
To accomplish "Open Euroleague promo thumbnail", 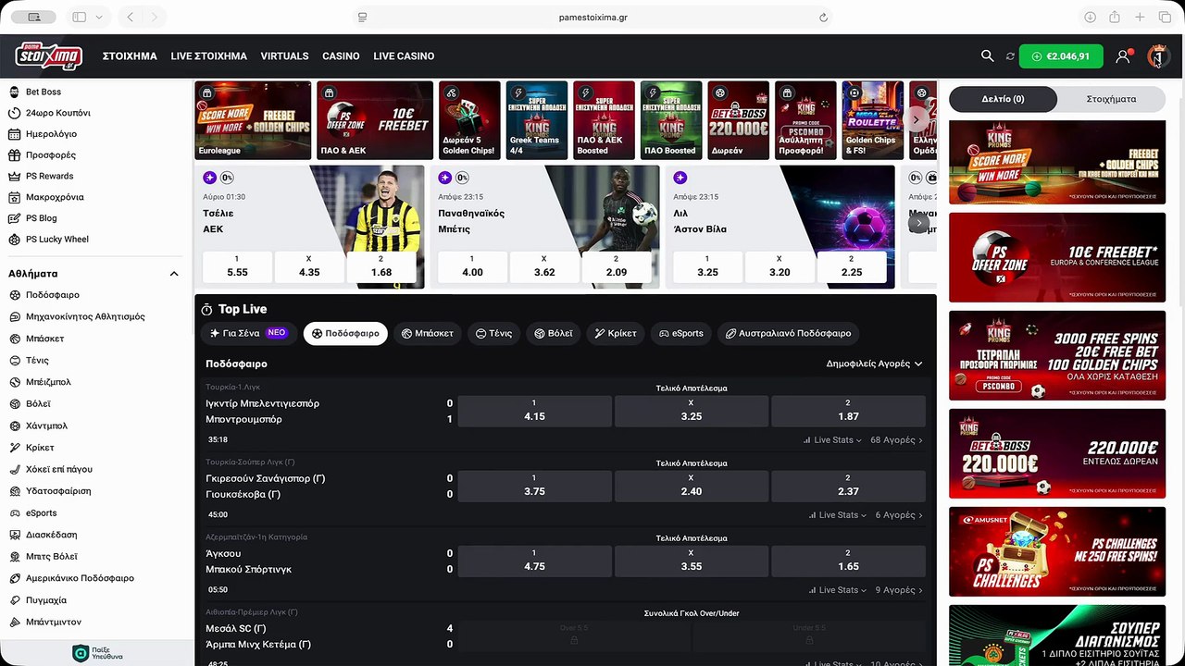I will [253, 120].
